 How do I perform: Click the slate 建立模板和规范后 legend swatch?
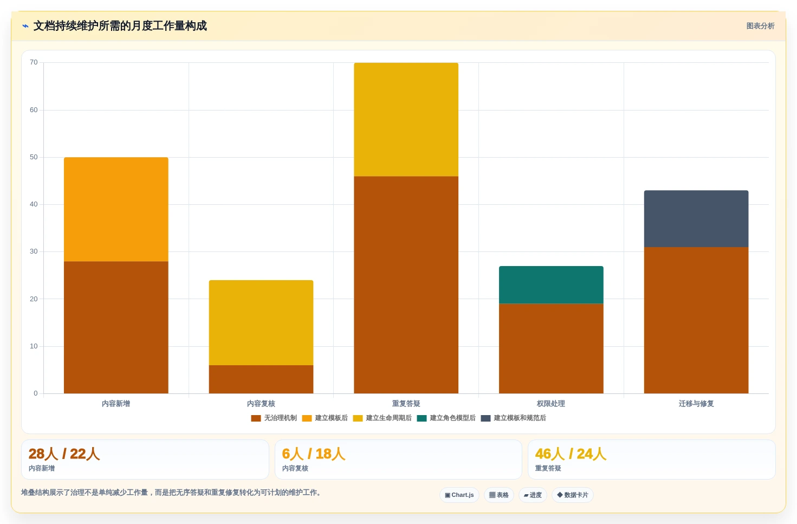point(485,418)
